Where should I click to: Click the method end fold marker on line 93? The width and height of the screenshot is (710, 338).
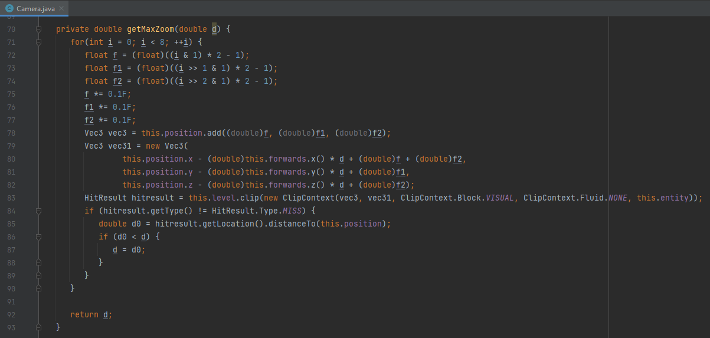38,327
